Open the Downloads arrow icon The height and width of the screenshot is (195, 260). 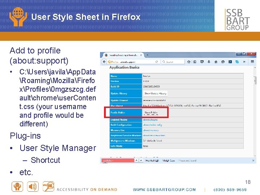(x=209, y=62)
